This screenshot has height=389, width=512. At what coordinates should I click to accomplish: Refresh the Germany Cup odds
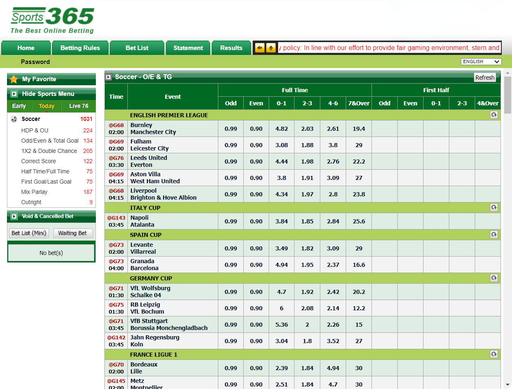494,278
